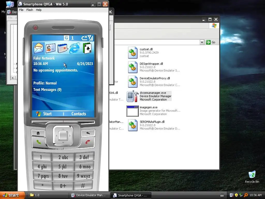Expand the Explorer address bar dropdown
Viewport: 265px width, 199px height.
coord(202,42)
